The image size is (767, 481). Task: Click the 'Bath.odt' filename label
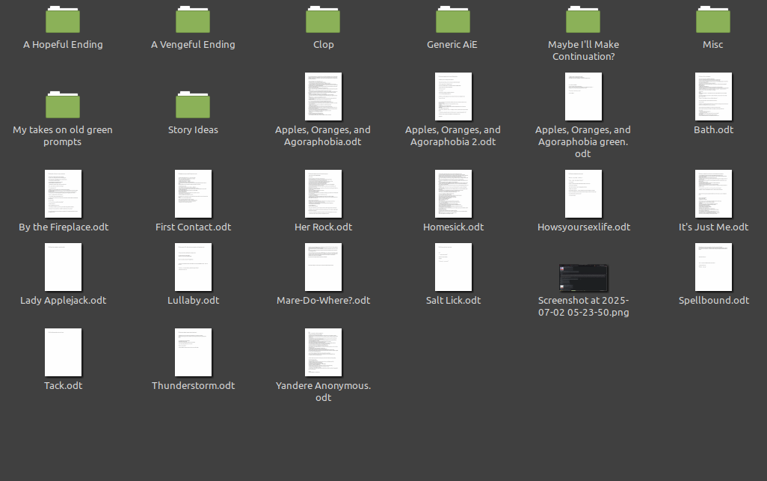(x=714, y=129)
